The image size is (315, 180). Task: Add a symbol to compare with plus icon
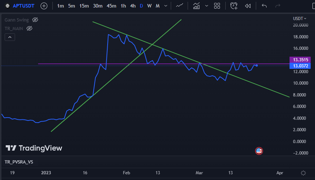(44, 6)
